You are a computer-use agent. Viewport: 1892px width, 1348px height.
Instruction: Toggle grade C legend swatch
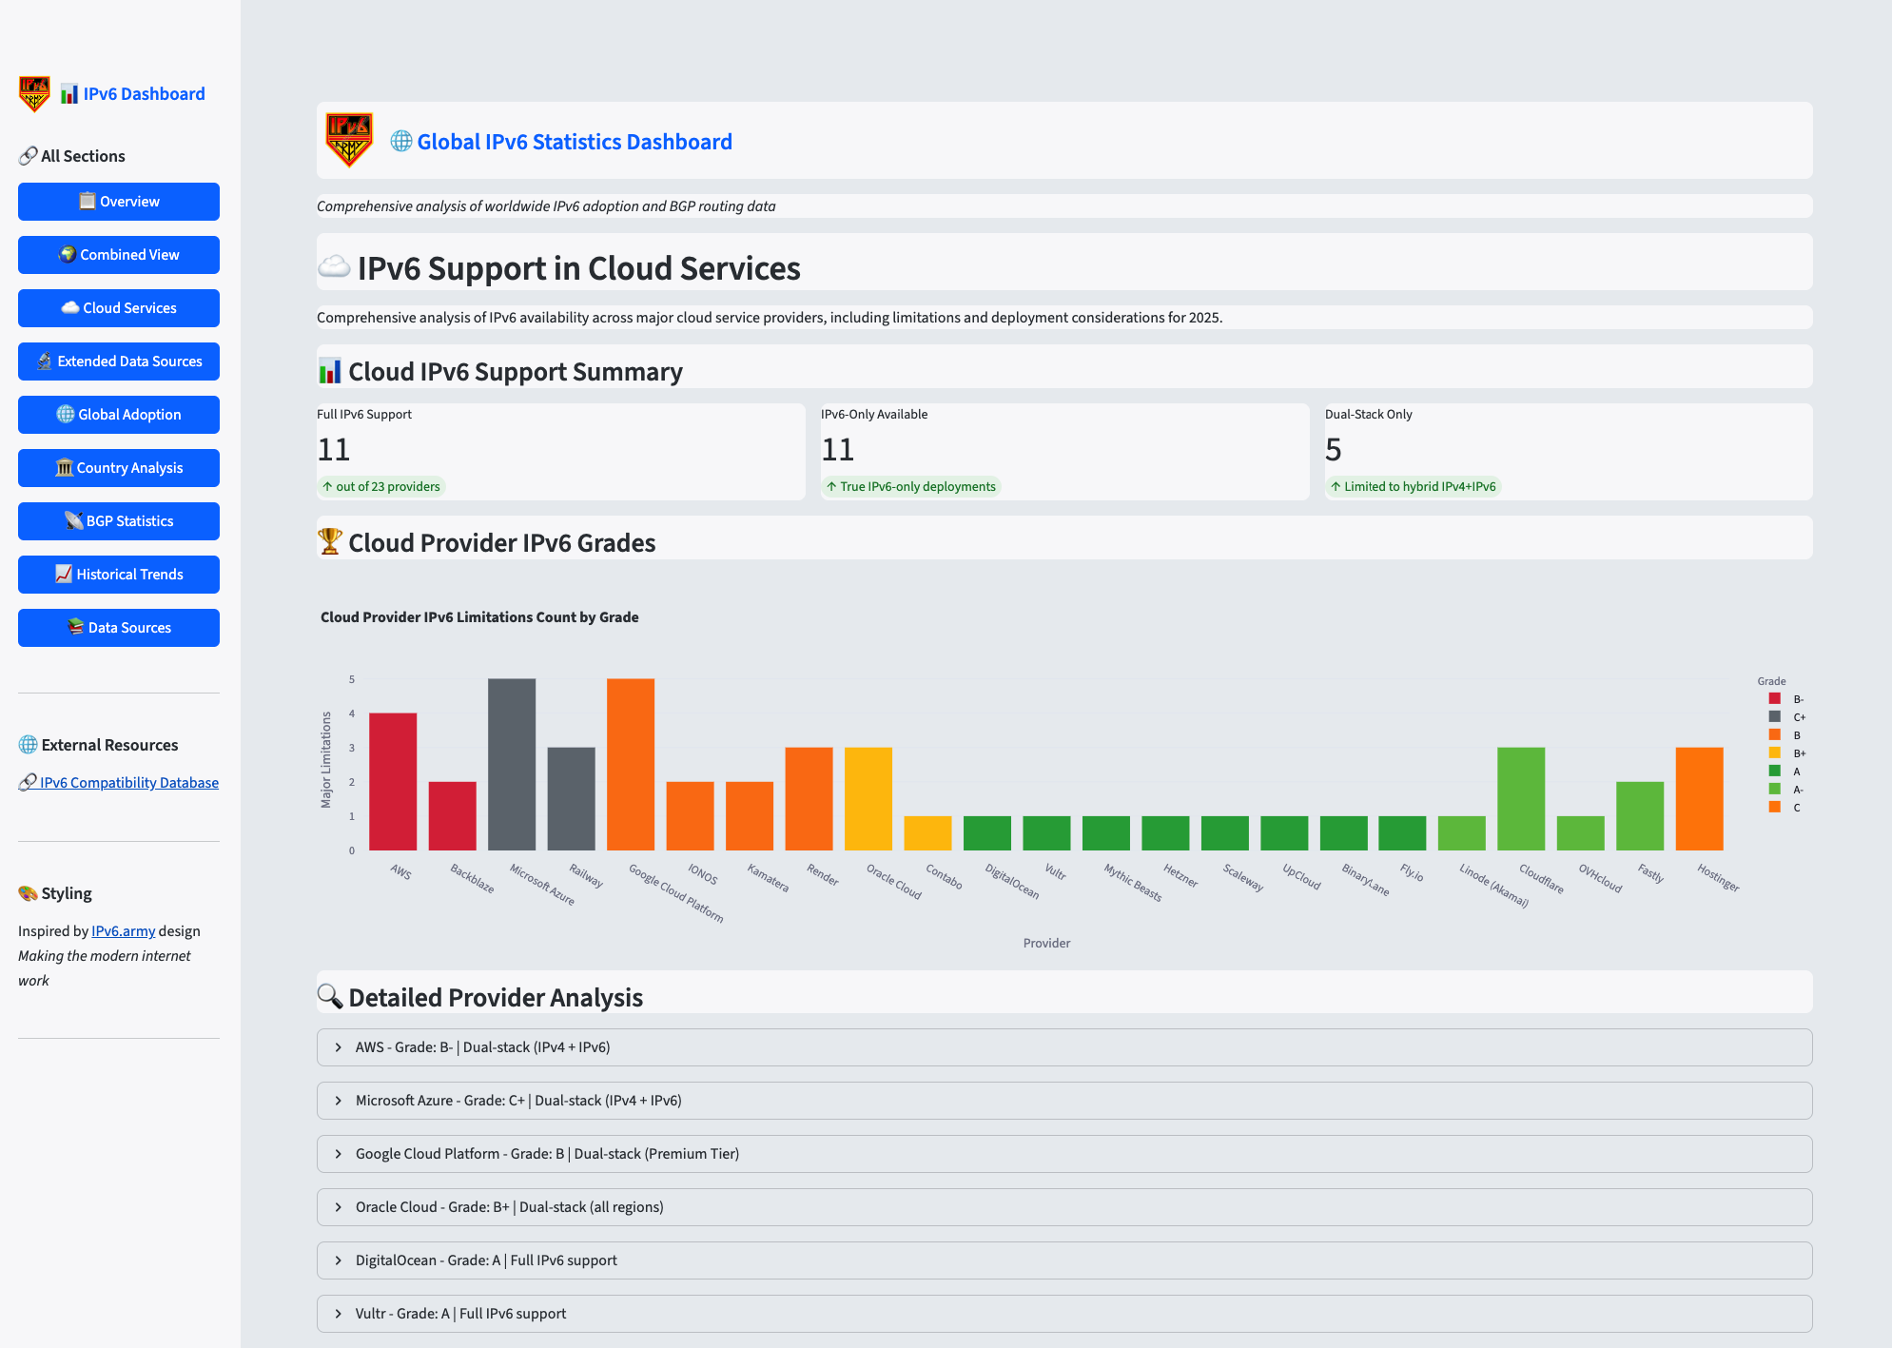1775,808
